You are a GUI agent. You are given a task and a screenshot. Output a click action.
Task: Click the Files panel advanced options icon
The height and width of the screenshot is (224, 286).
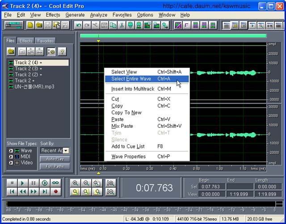point(51,52)
